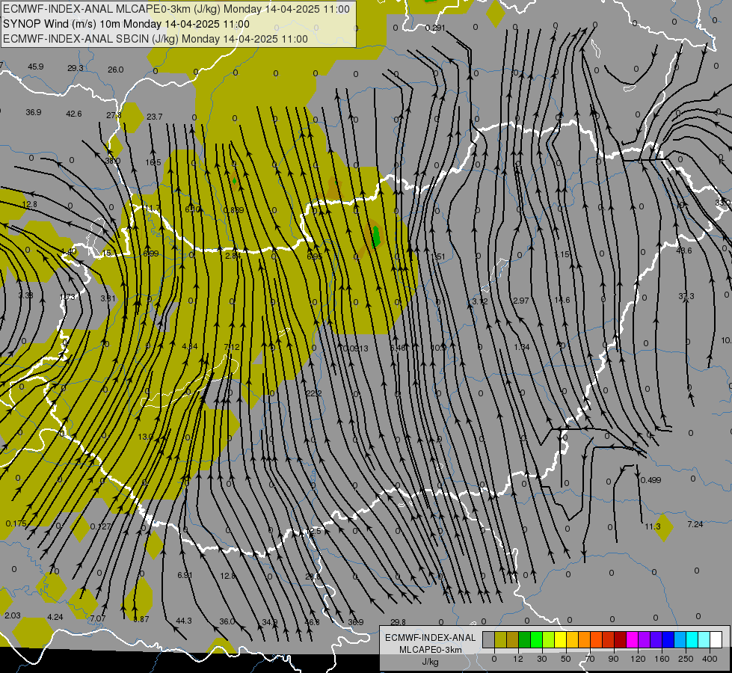Click the map value 7.24
732x673 pixels.
[695, 524]
